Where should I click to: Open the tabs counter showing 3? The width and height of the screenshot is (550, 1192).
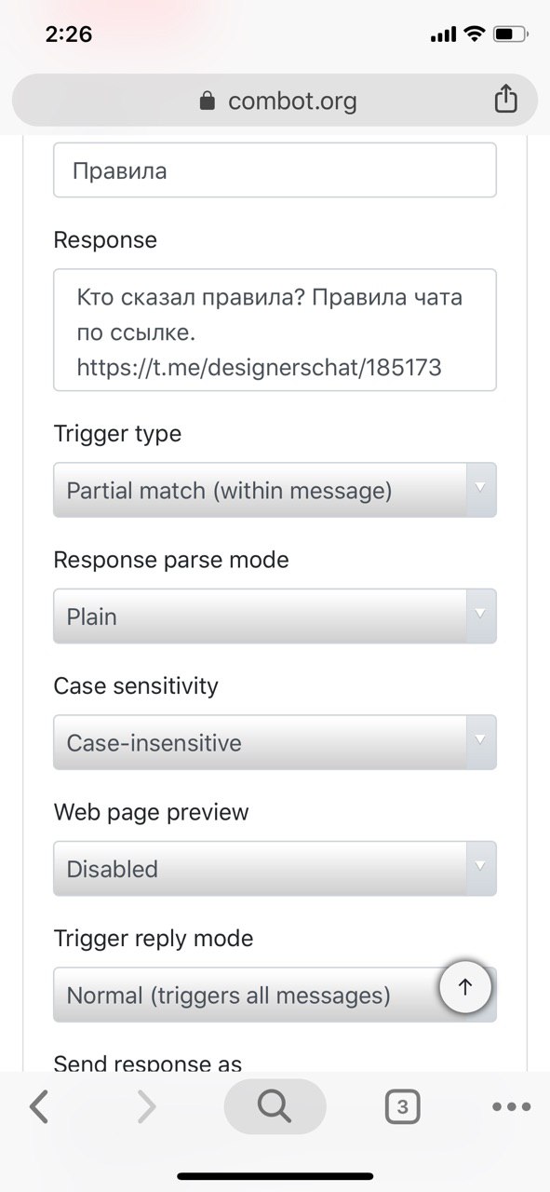pyautogui.click(x=402, y=1106)
